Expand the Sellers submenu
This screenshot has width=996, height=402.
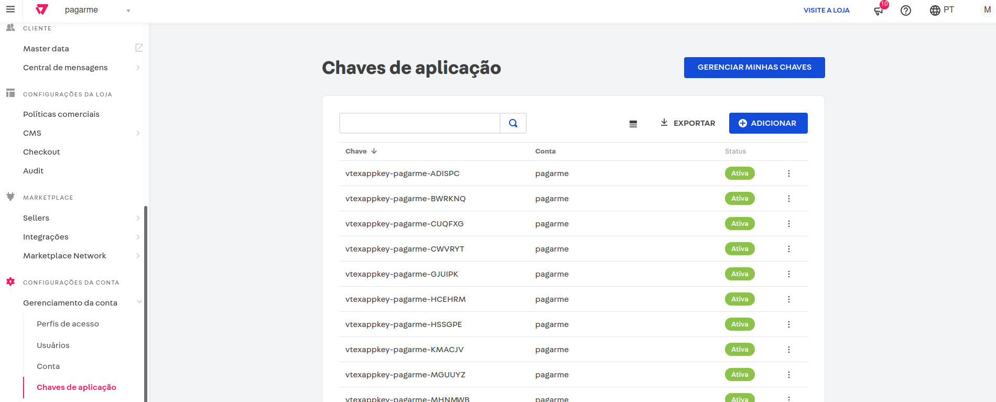[138, 218]
